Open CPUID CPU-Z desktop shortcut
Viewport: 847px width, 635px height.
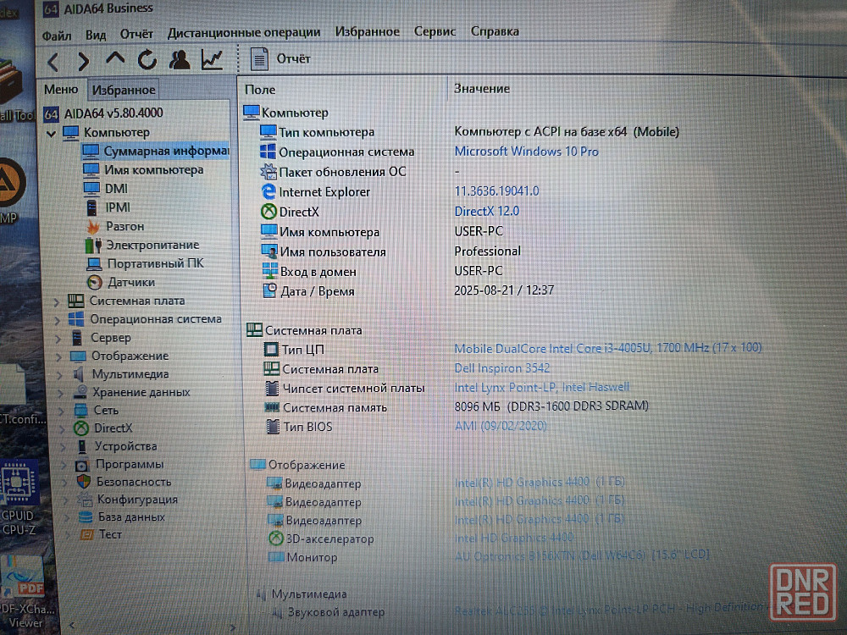[x=19, y=498]
